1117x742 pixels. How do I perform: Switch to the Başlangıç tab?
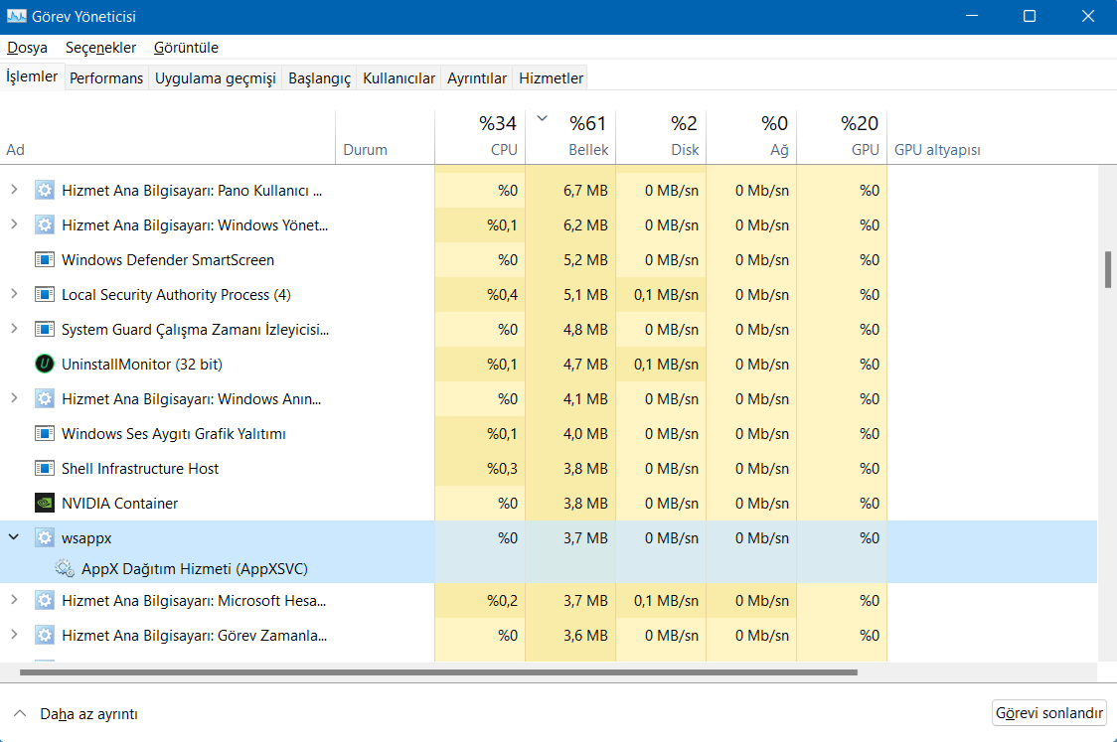(319, 78)
